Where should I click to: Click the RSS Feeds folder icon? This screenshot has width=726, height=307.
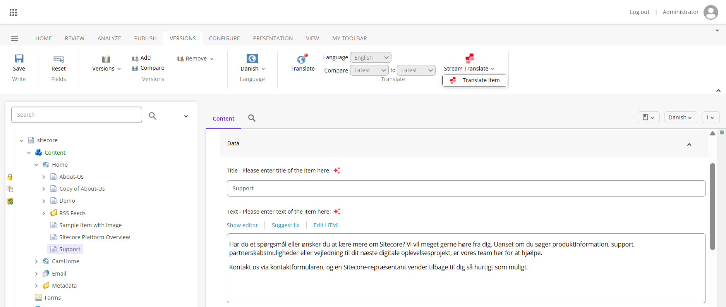click(53, 213)
